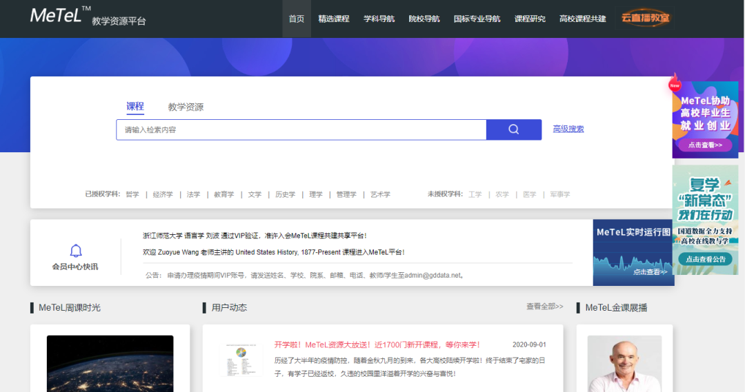This screenshot has height=392, width=745.
Task: Click the 高级搜索 advanced search link
Action: click(x=568, y=129)
